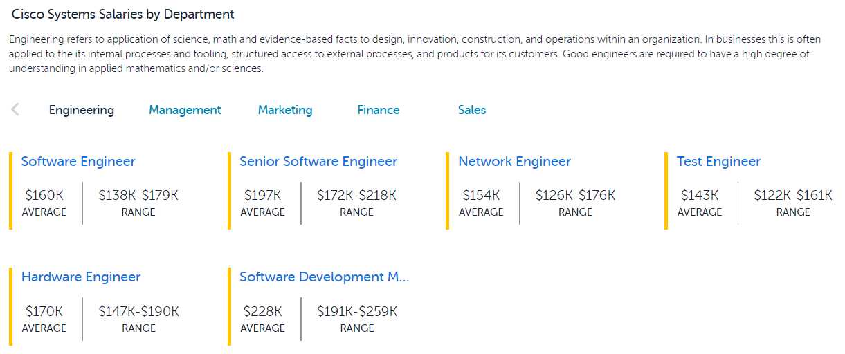Open the Hardware Engineer salary link
Image resolution: width=845 pixels, height=354 pixels.
pyautogui.click(x=81, y=277)
